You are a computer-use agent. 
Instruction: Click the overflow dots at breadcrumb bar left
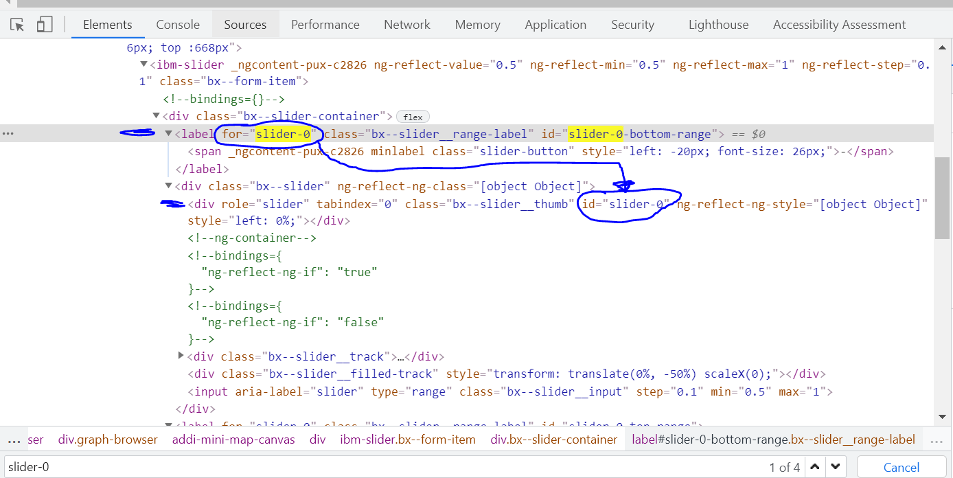click(x=14, y=439)
